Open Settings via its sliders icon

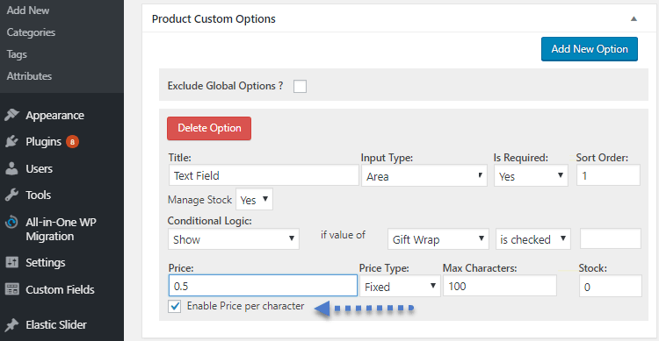pos(11,263)
